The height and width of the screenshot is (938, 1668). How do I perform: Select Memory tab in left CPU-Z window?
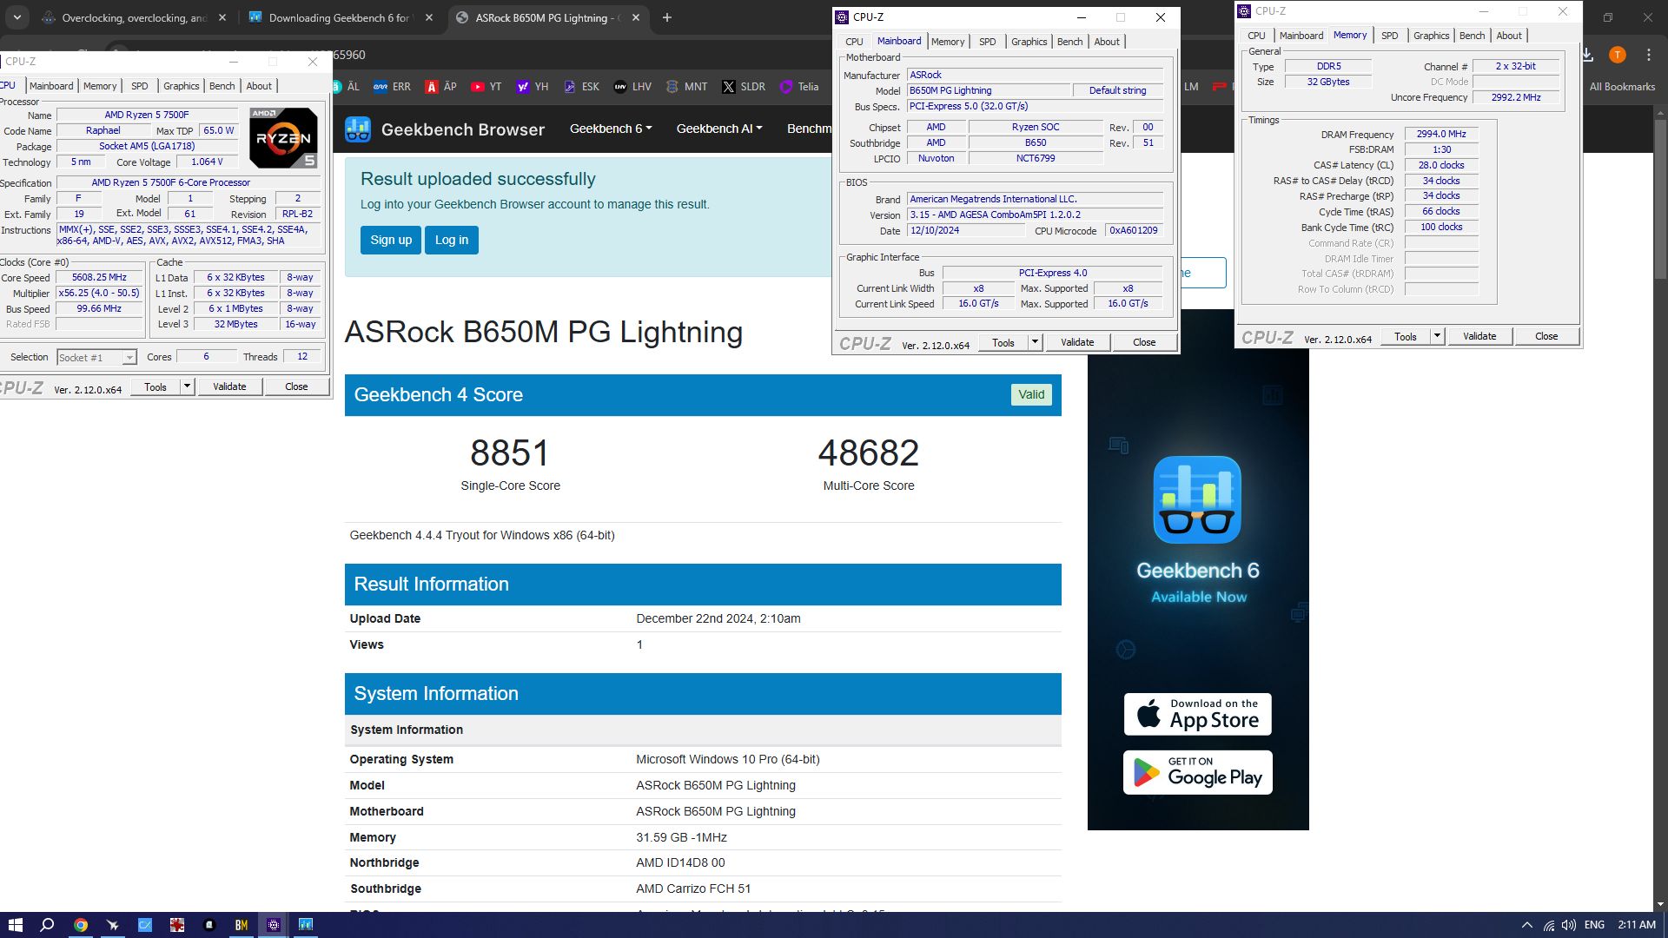pyautogui.click(x=100, y=86)
